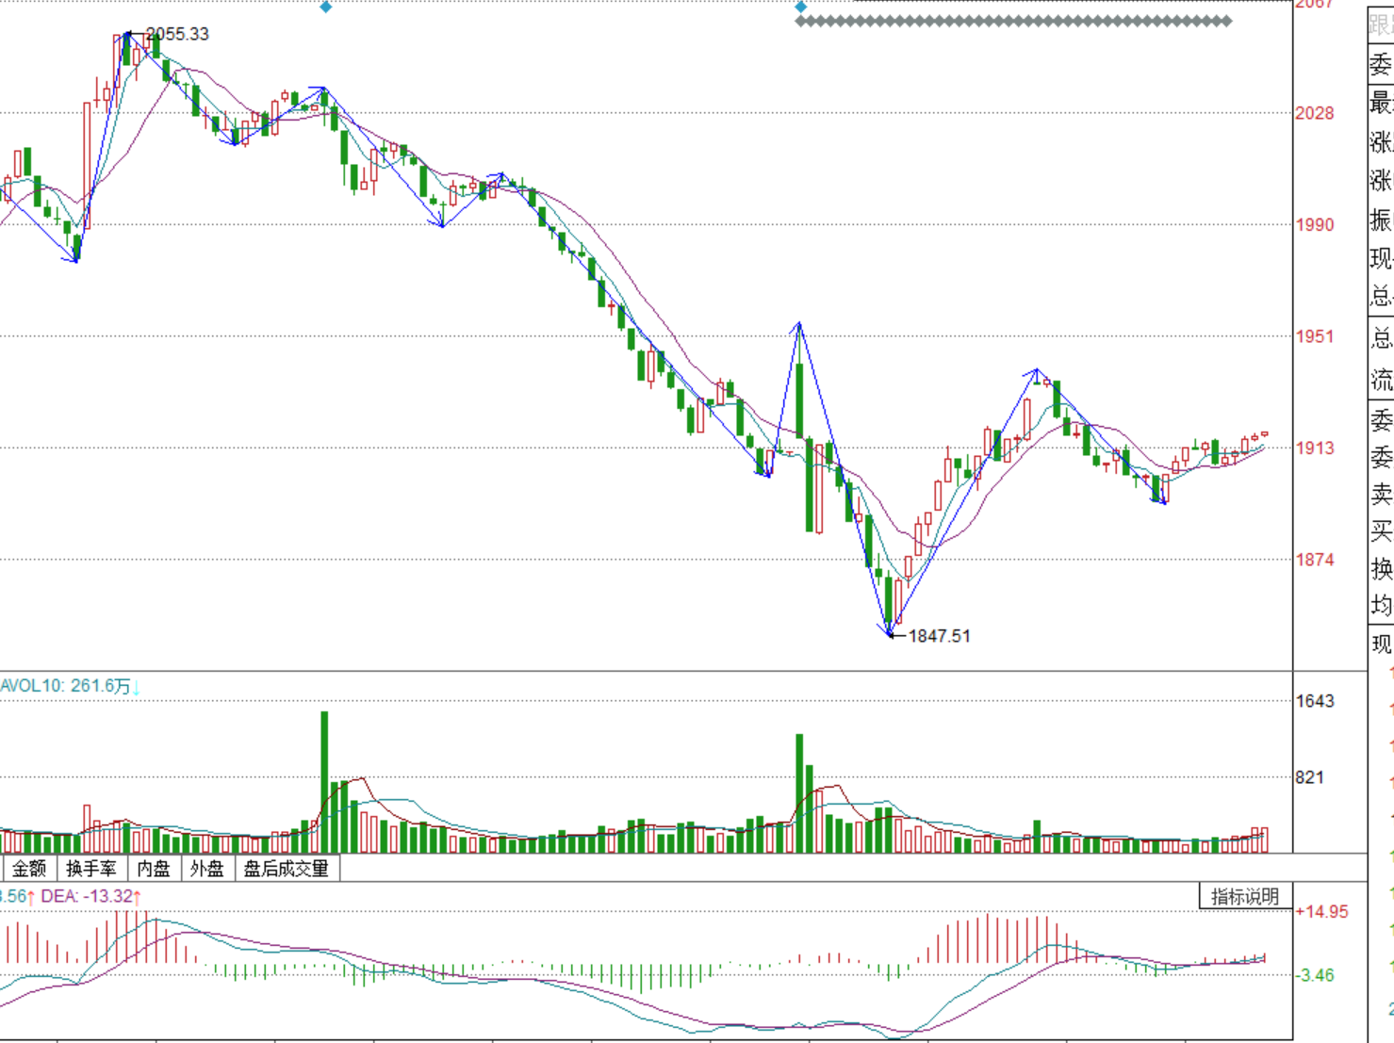The width and height of the screenshot is (1394, 1043).
Task: Switch to the 金额 tab
Action: [x=29, y=869]
